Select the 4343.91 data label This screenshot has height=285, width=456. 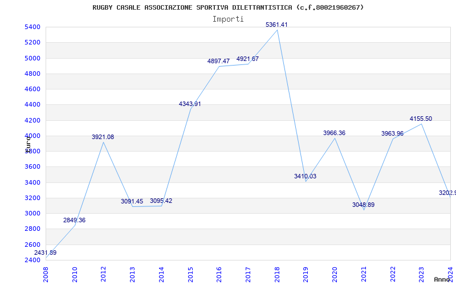(x=190, y=104)
